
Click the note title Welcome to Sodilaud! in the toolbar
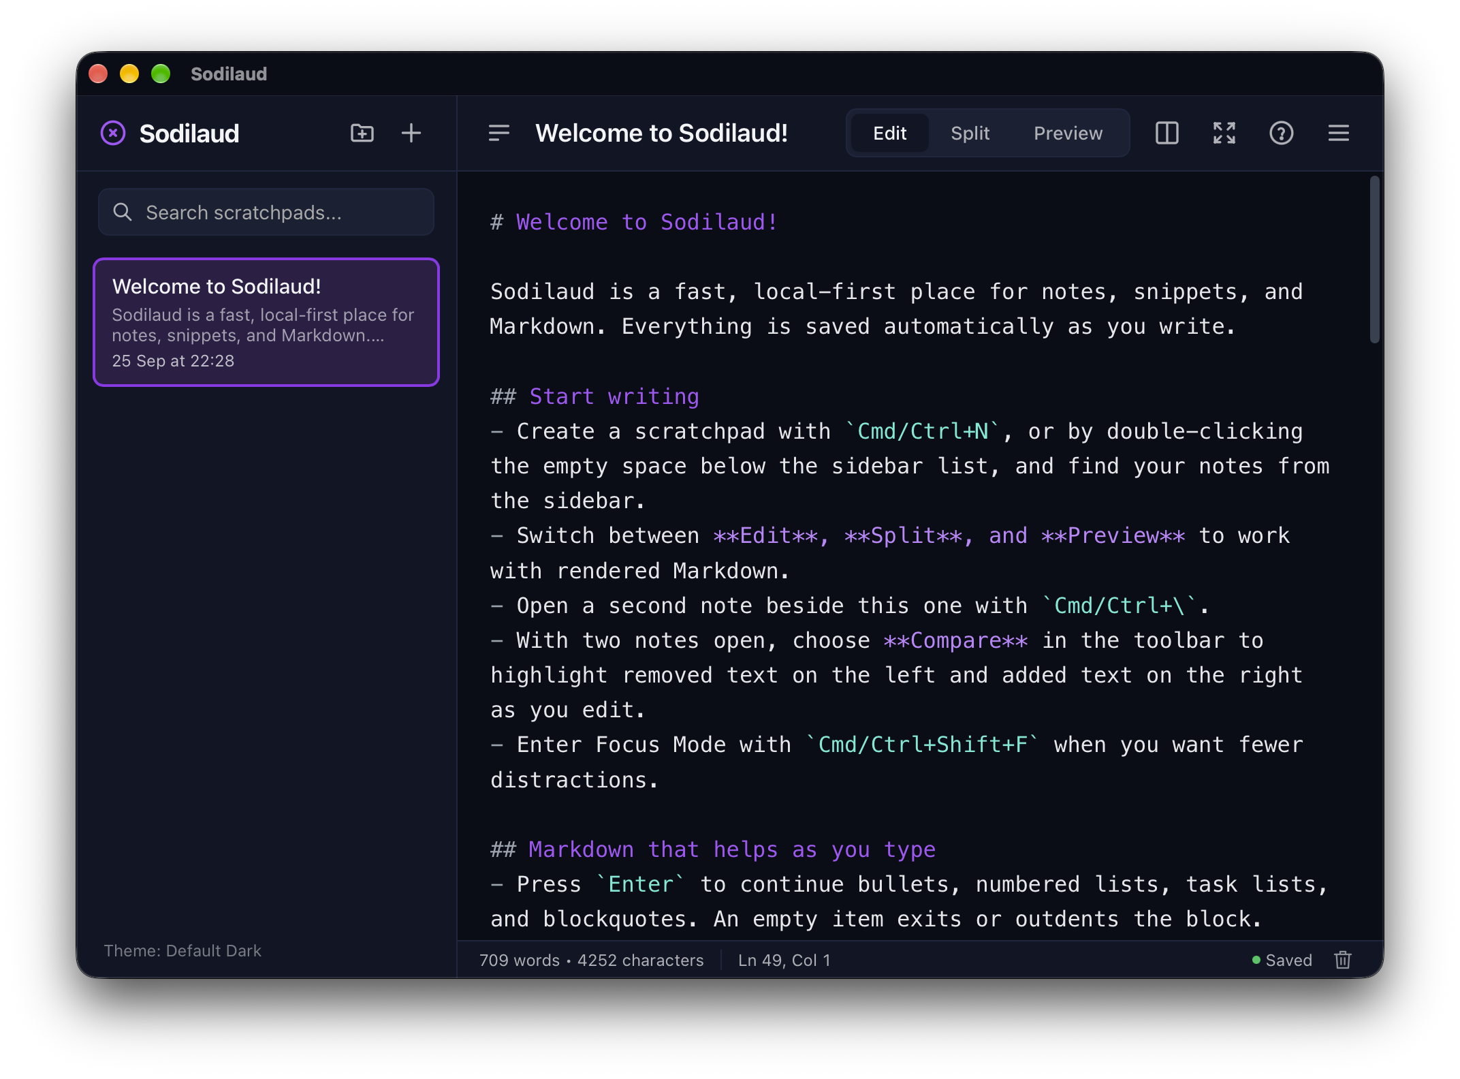(x=661, y=133)
